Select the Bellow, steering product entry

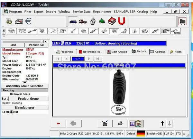(x=25, y=103)
